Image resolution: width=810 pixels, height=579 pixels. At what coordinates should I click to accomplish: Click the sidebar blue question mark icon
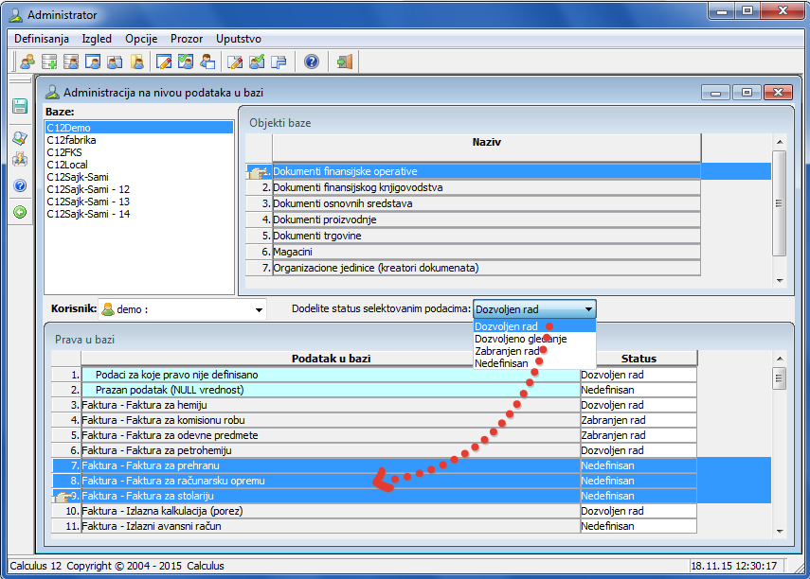coord(19,186)
